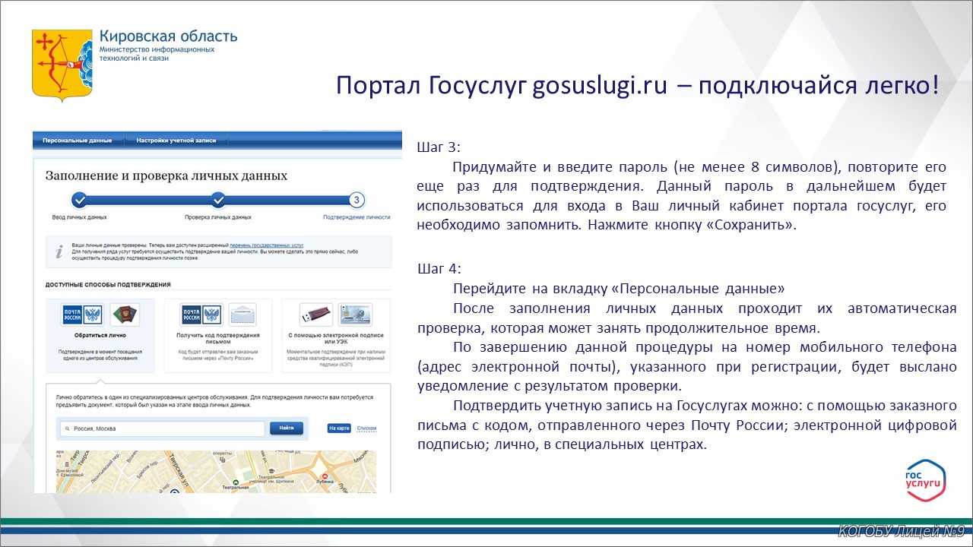
Task: Choose С помощью электронной подписи или УЭК
Action: [x=335, y=335]
